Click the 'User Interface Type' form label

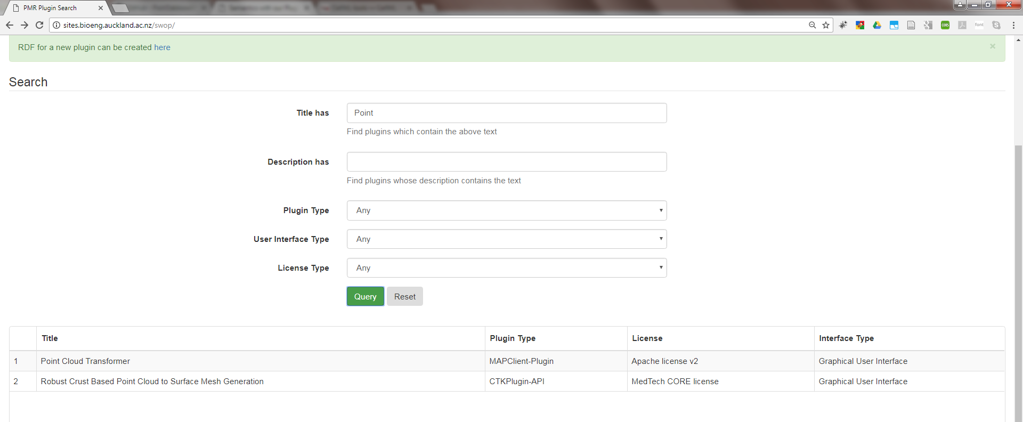[291, 239]
